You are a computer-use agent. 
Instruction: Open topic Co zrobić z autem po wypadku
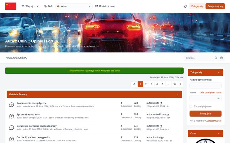coord(33,138)
